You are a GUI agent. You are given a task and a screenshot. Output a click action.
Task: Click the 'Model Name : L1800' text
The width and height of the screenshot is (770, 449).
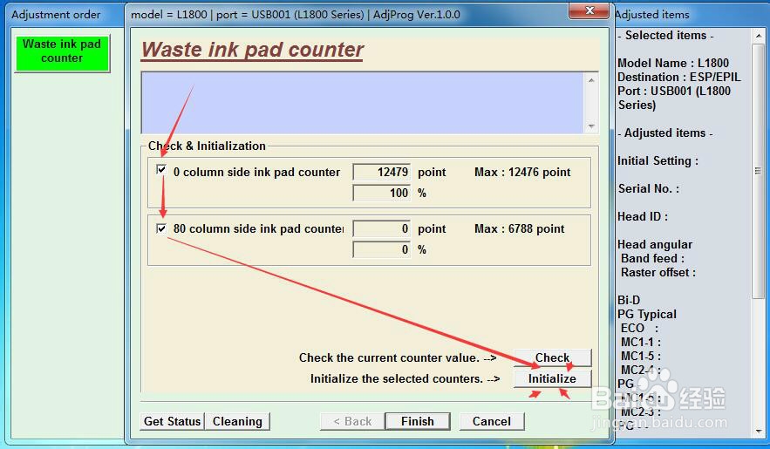[672, 64]
